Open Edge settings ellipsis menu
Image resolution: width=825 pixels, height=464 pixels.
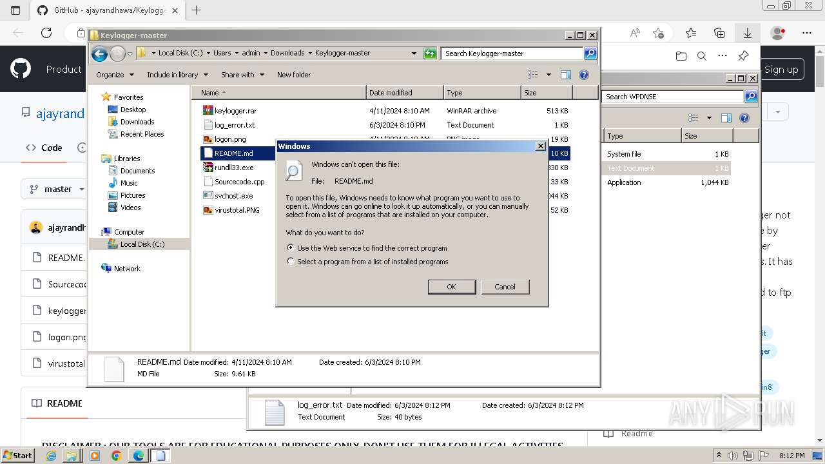[807, 33]
